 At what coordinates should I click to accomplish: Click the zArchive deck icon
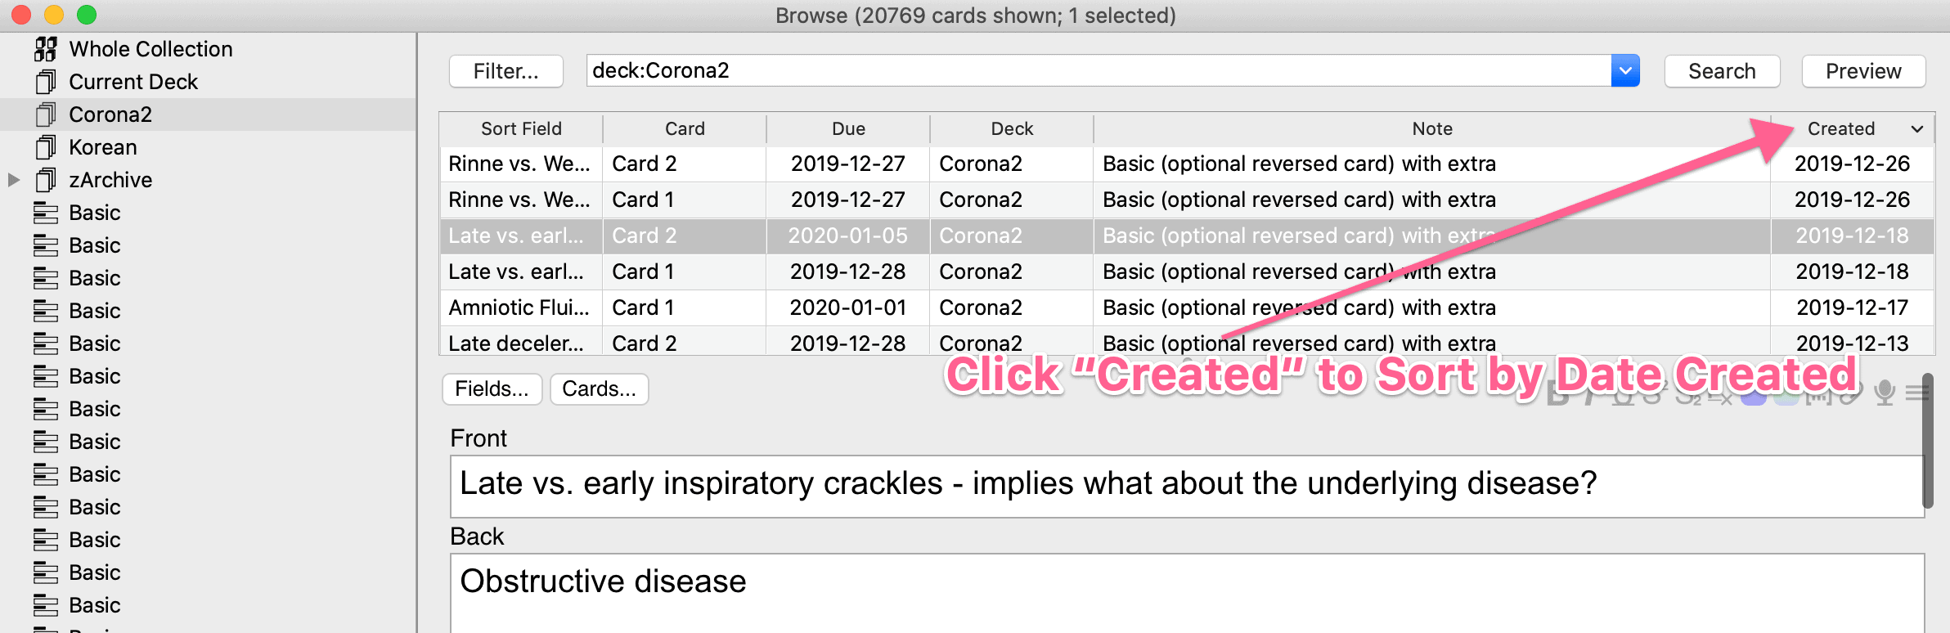pos(46,180)
